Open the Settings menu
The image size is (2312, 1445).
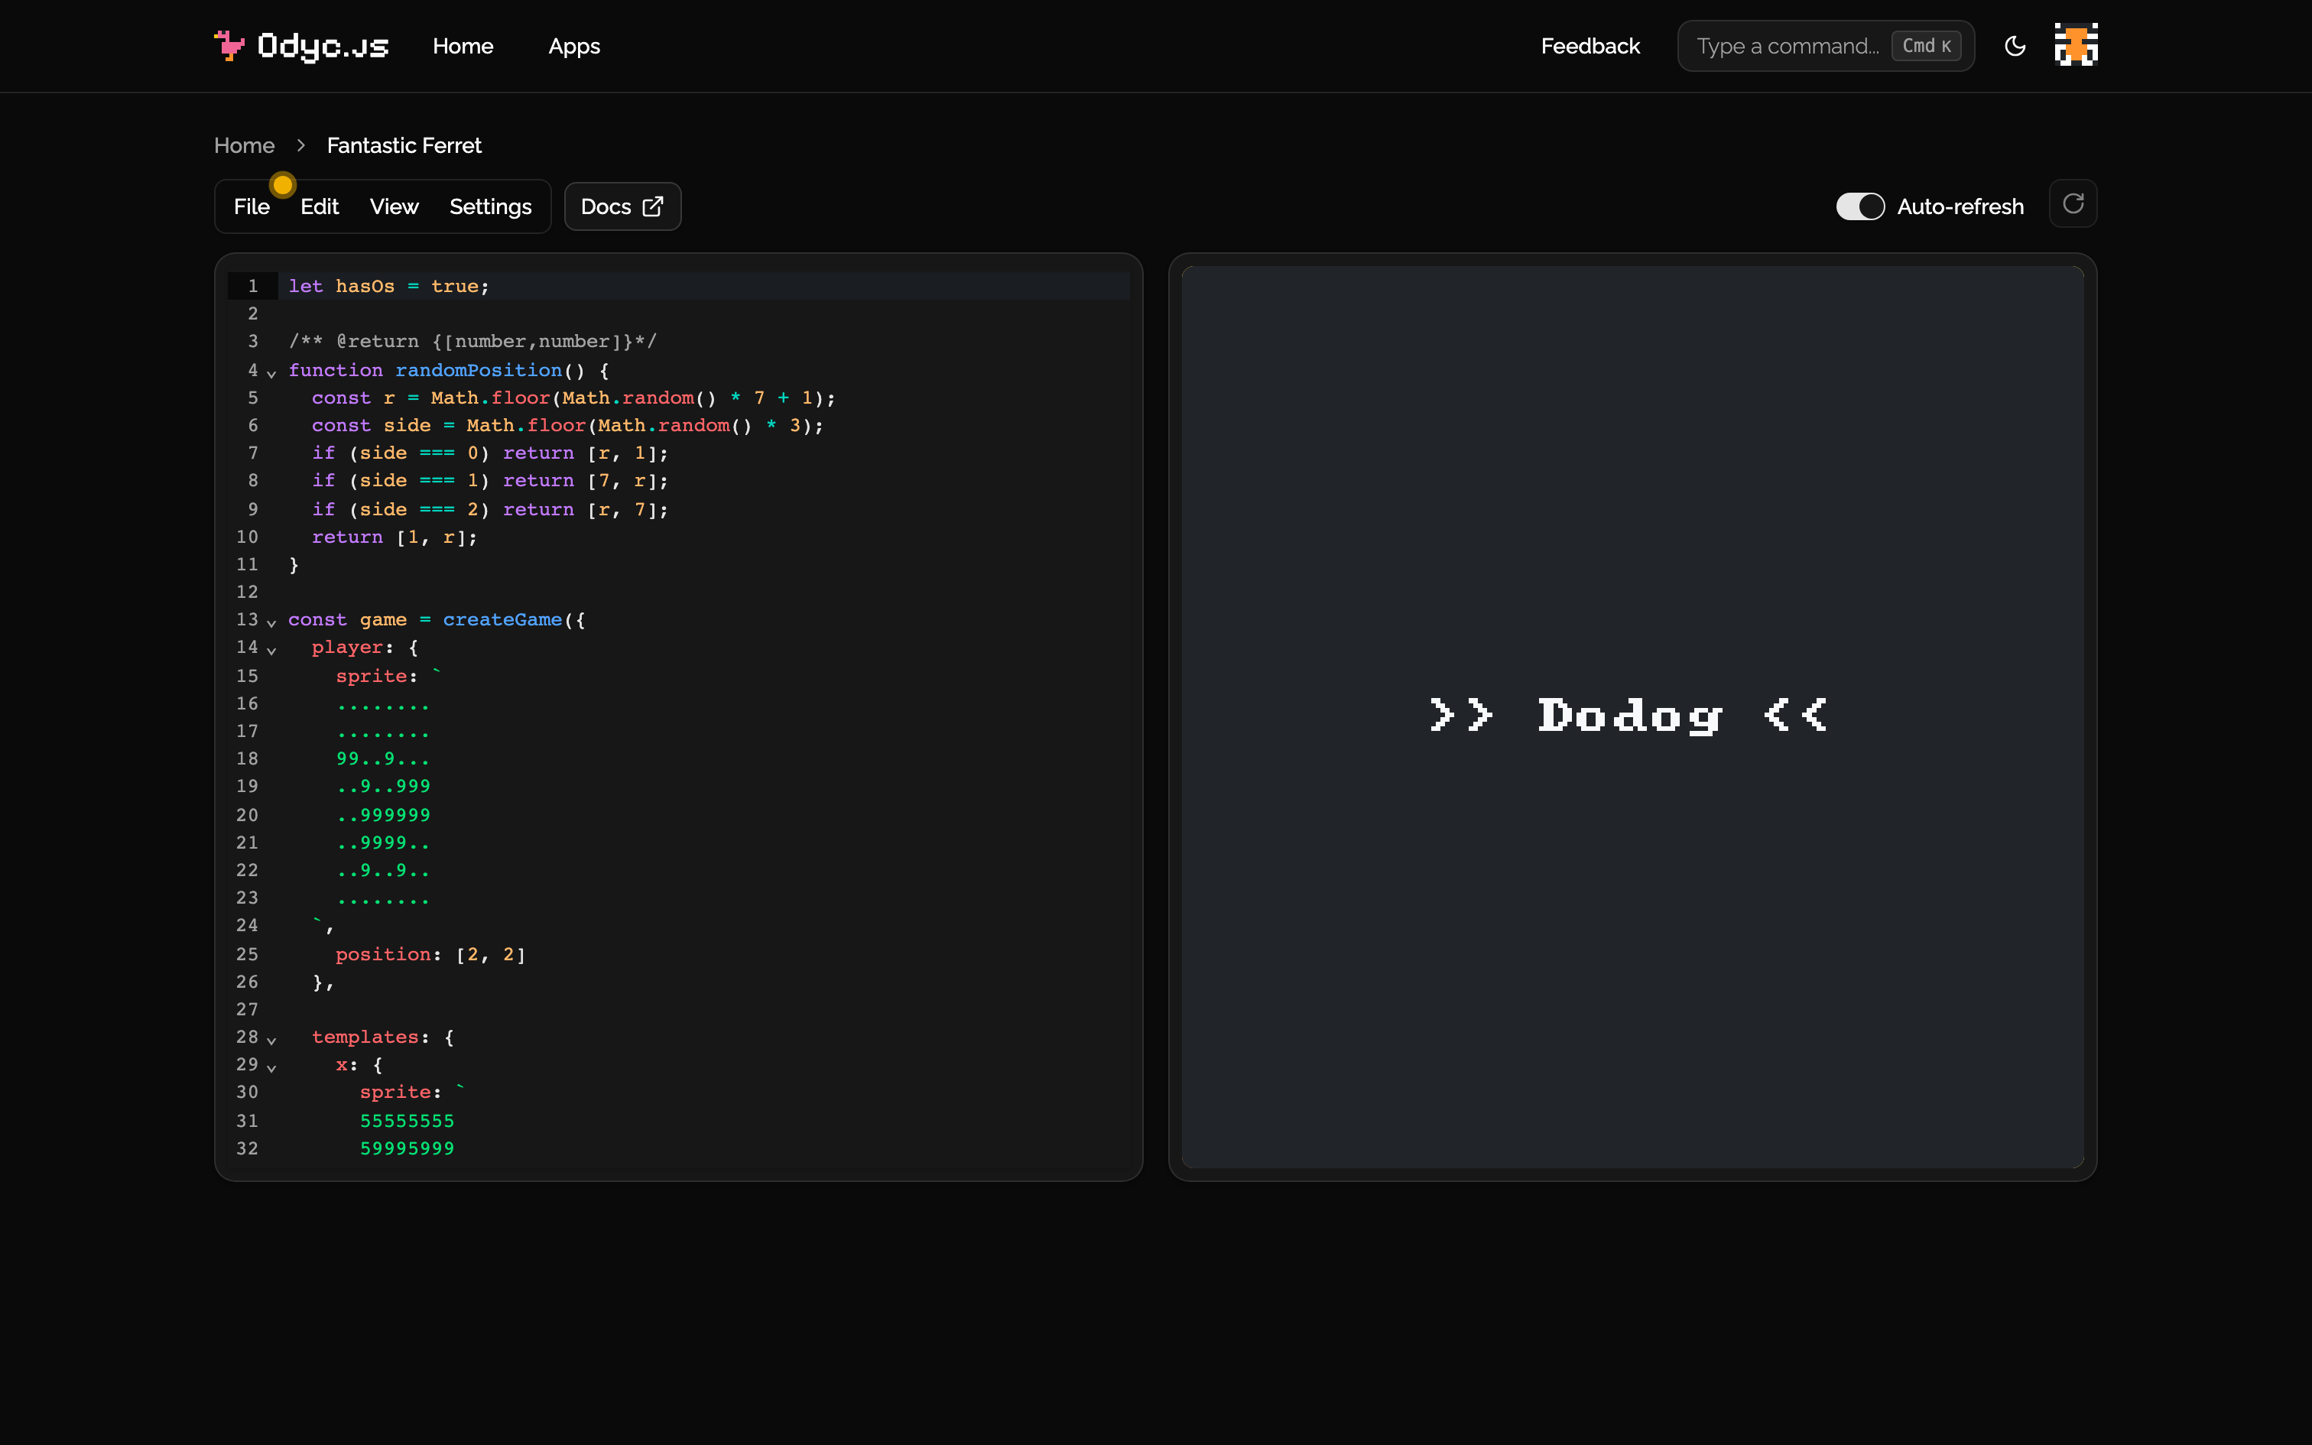tap(490, 206)
